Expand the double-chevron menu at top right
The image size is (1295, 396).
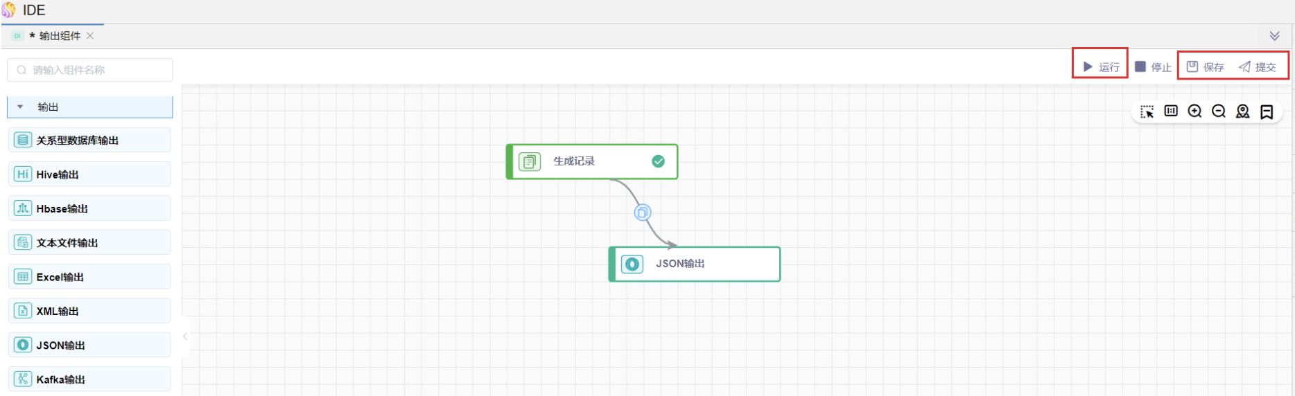tap(1274, 36)
